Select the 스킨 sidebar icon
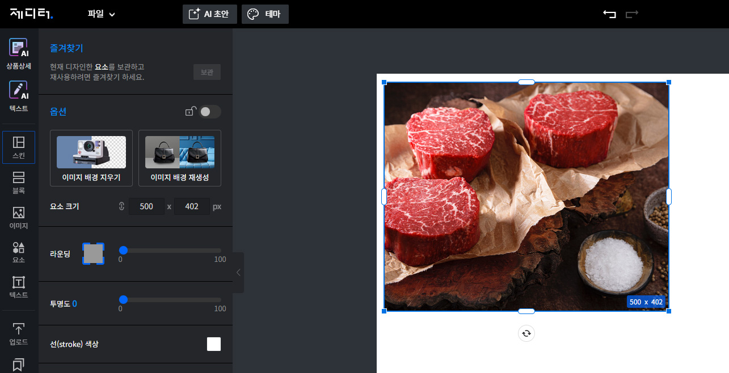The width and height of the screenshot is (729, 373). point(18,147)
